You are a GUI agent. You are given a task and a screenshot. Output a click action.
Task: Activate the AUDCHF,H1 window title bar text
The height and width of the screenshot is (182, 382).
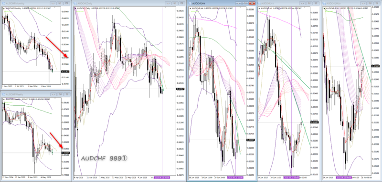coord(267,3)
